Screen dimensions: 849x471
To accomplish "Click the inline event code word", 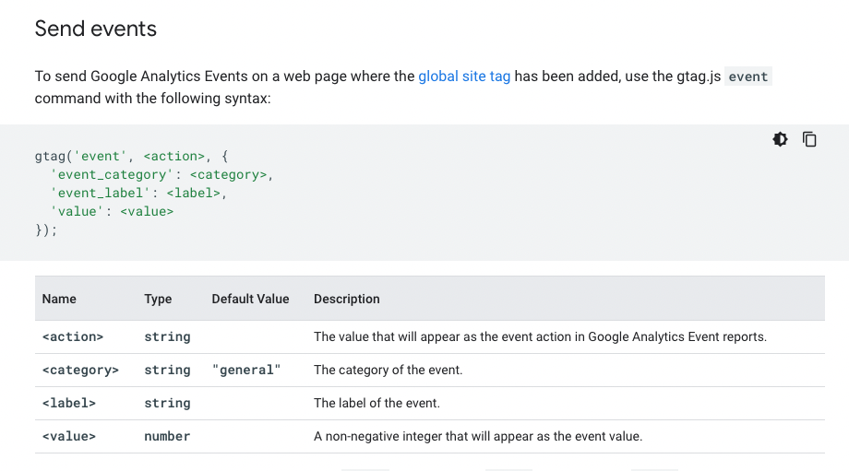I will pyautogui.click(x=747, y=77).
